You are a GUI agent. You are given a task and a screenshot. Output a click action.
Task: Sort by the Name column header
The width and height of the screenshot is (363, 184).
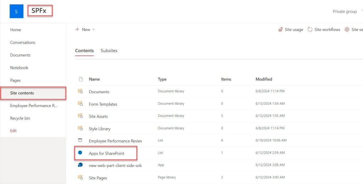pos(94,79)
